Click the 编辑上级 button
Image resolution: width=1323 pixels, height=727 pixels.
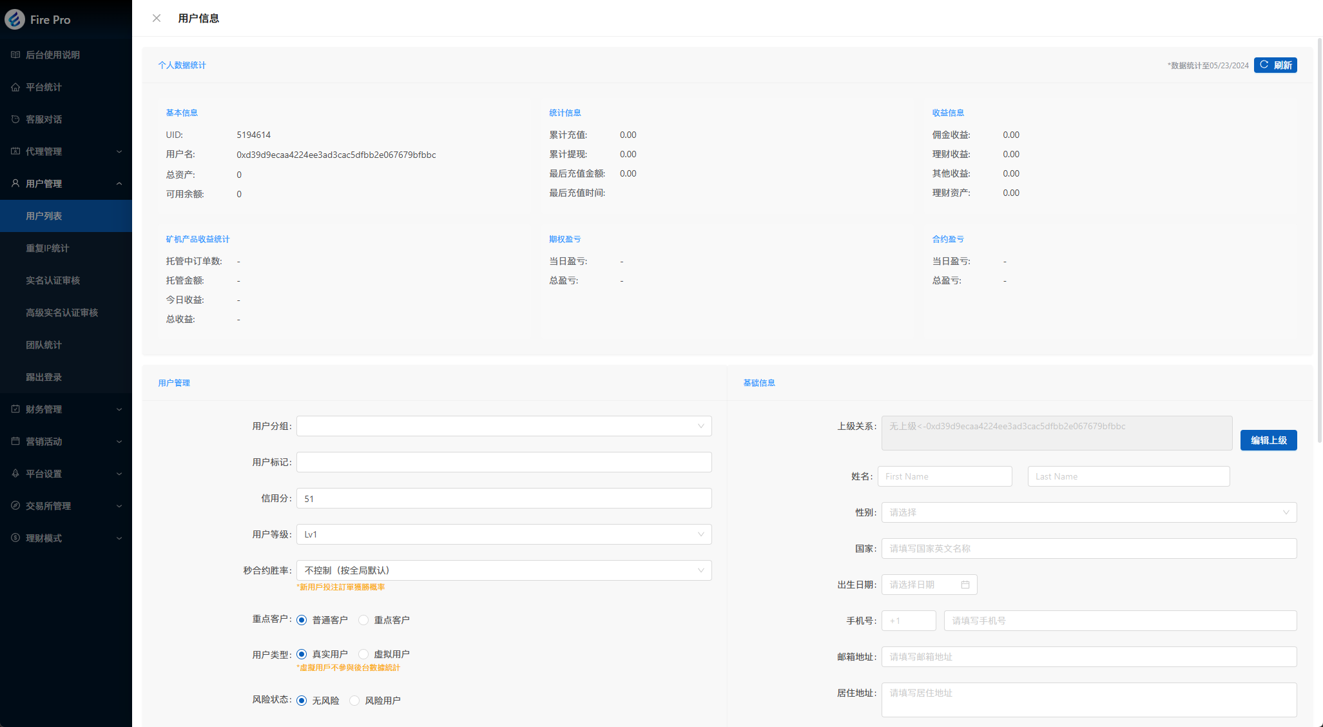[x=1268, y=440]
